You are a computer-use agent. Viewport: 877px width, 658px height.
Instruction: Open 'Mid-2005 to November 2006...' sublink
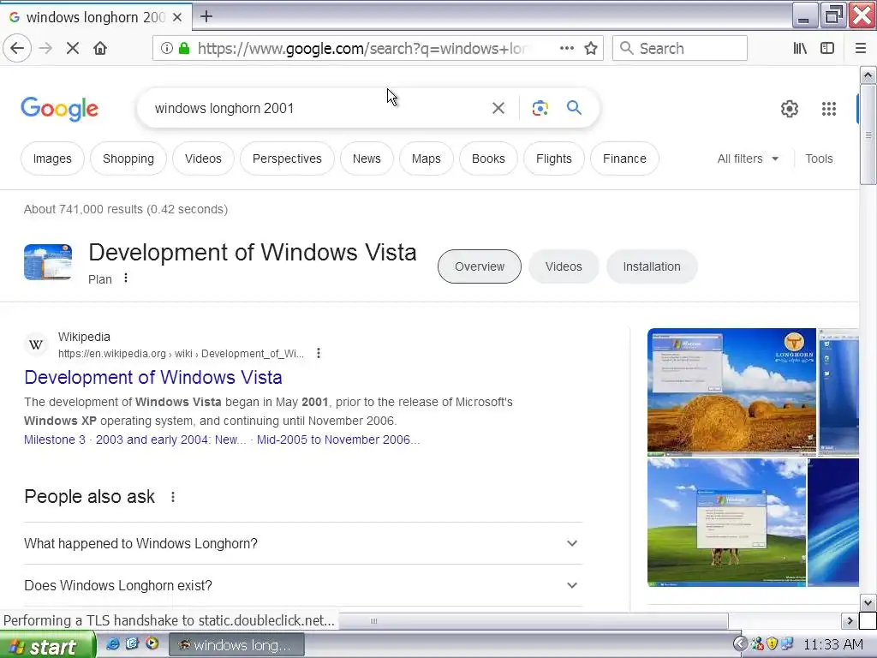[337, 440]
